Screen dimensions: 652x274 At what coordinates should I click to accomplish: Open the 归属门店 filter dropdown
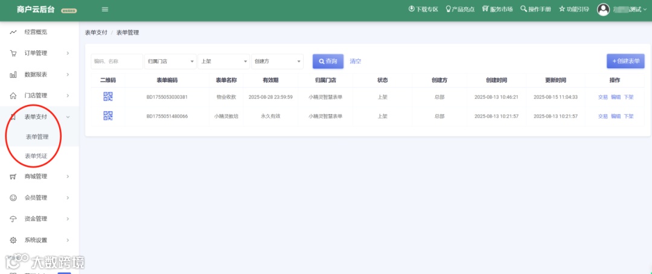pyautogui.click(x=170, y=61)
